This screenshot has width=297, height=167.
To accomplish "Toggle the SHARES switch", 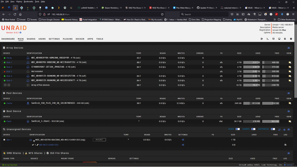I will coord(253,129).
